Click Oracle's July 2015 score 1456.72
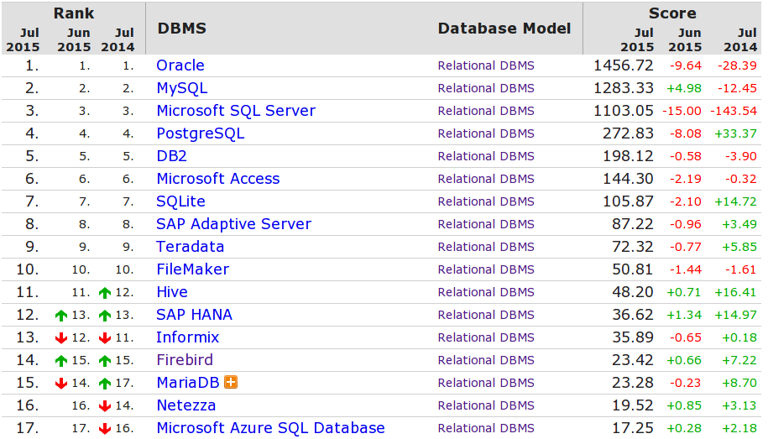 click(x=623, y=65)
